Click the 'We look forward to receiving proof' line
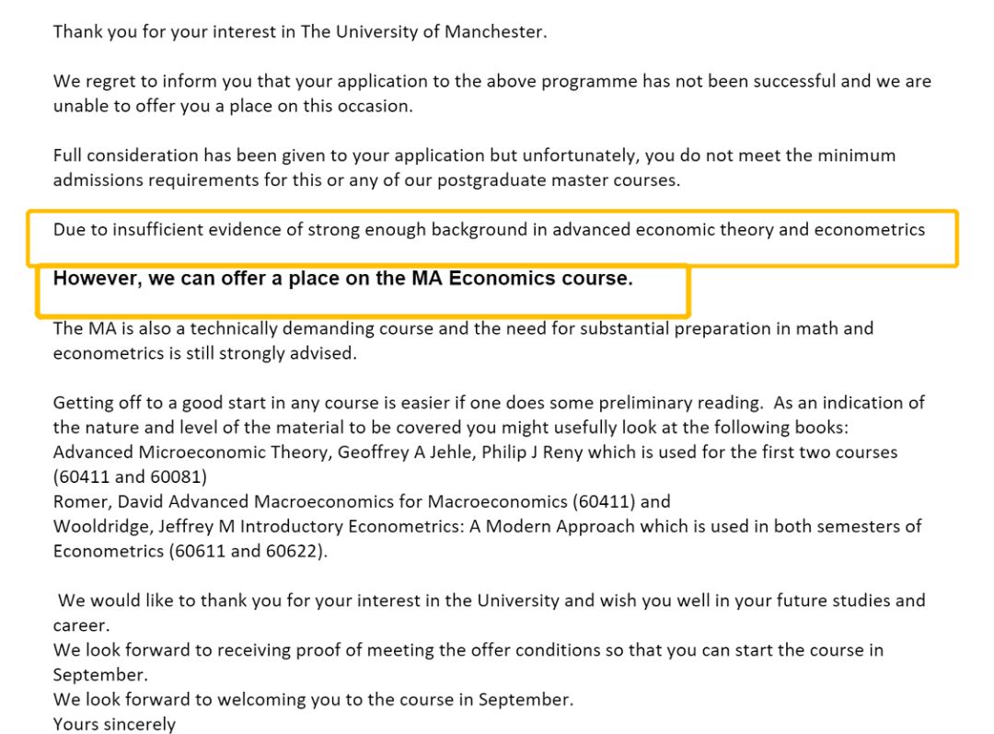 click(468, 649)
